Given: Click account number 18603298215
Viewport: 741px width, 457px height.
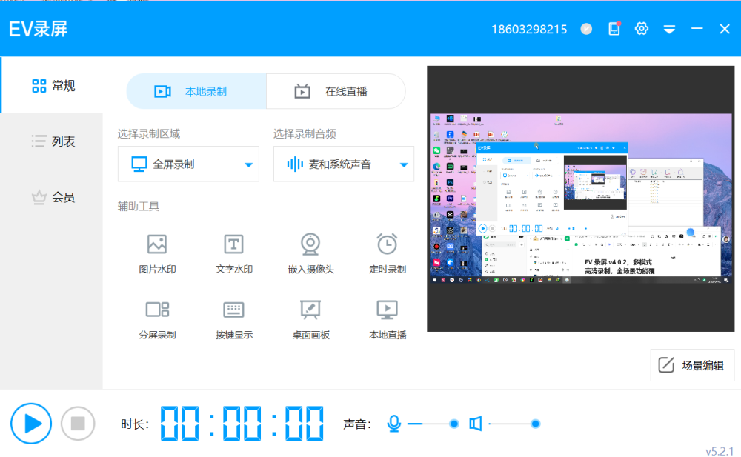Looking at the screenshot, I should [529, 30].
